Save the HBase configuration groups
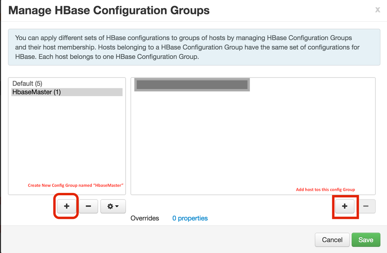Image resolution: width=387 pixels, height=253 pixels. (x=366, y=240)
